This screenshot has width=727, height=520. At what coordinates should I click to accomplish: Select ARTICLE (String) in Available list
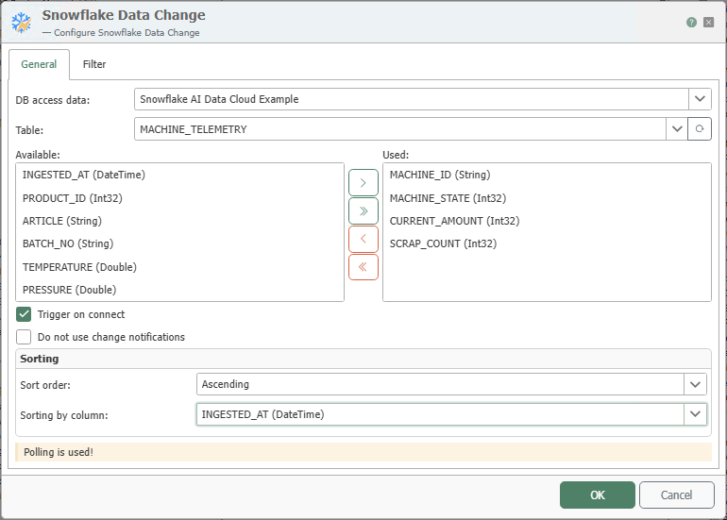tap(180, 221)
